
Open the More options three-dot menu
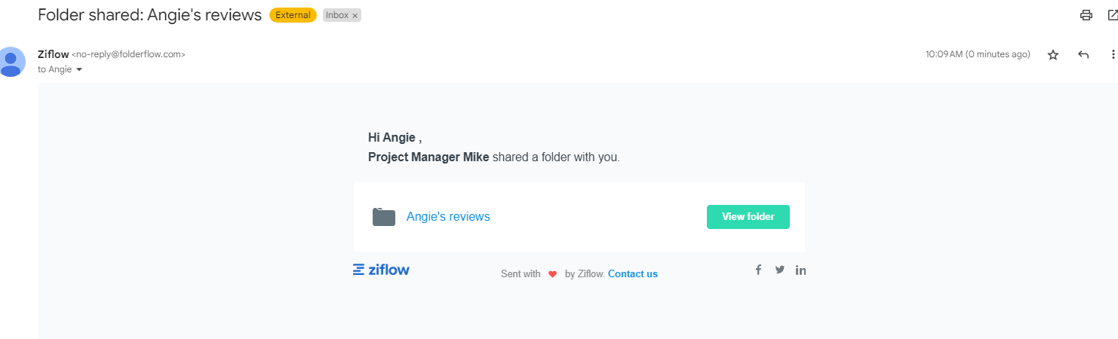click(1113, 55)
